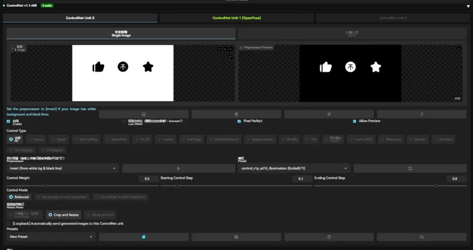Open the Preprocessor dropdown showing invert
This screenshot has height=250, width=473.
(x=63, y=168)
